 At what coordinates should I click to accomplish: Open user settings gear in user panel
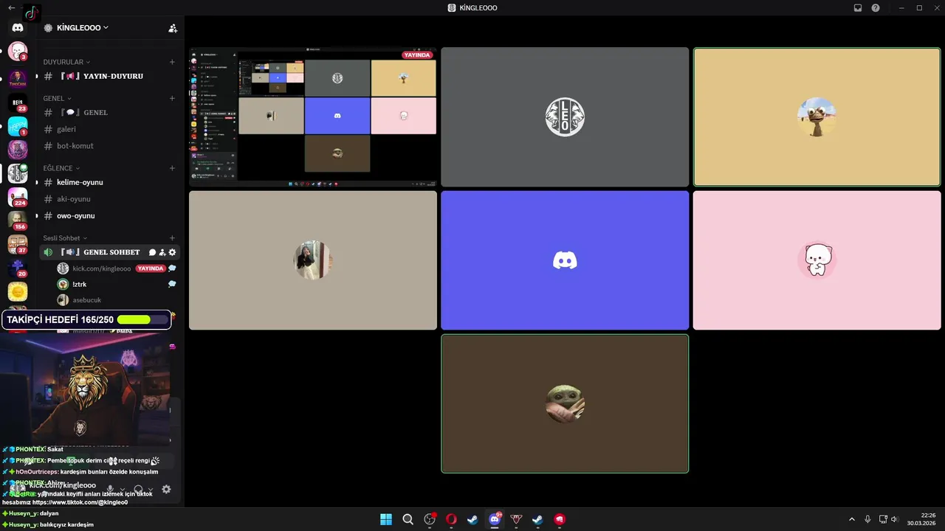(x=166, y=489)
